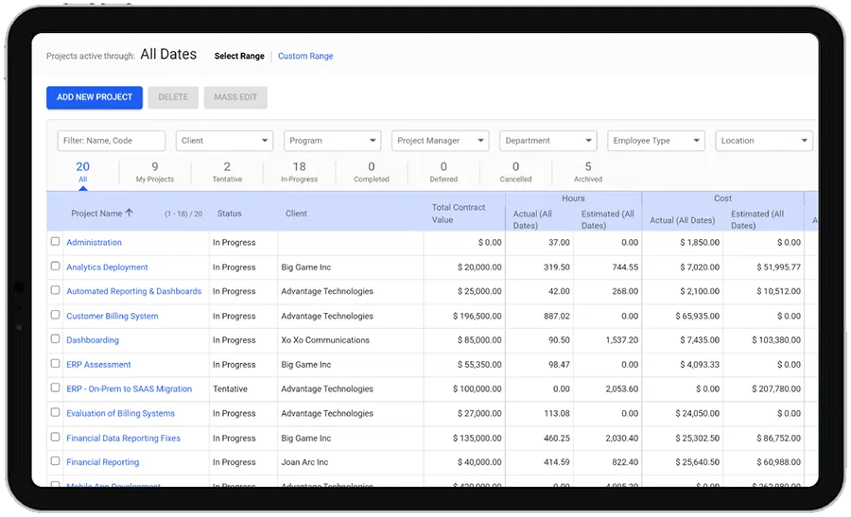The height and width of the screenshot is (517, 851).
Task: Tick the Analytics Deployment checkbox
Action: [56, 266]
